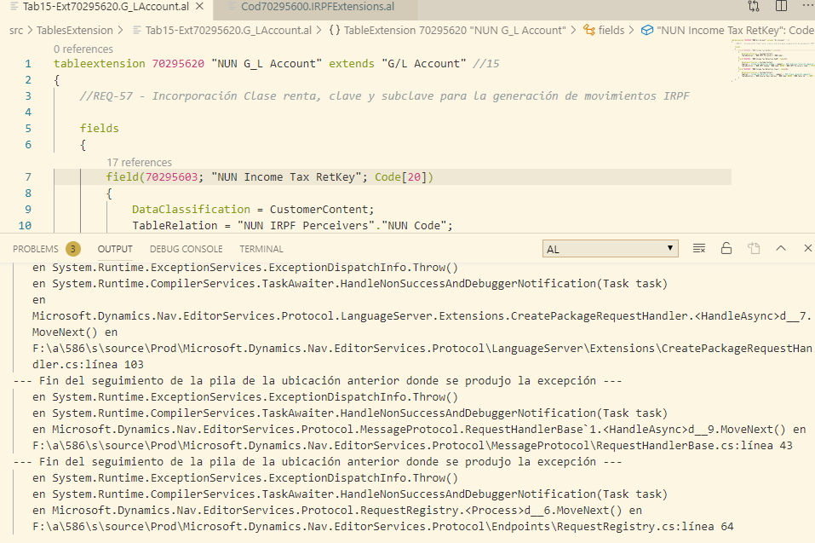The height and width of the screenshot is (543, 815).
Task: Split the editor to the right
Action: pyautogui.click(x=781, y=6)
